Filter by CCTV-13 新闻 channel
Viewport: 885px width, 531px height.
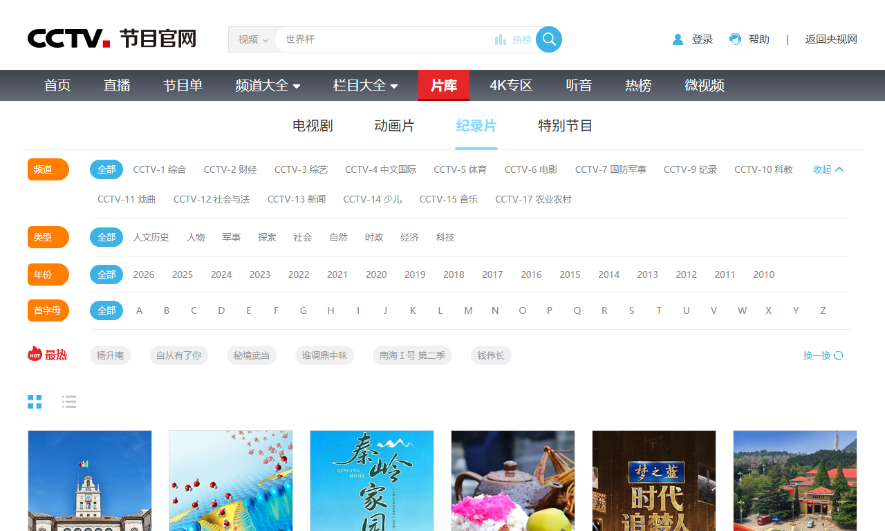[x=297, y=199]
